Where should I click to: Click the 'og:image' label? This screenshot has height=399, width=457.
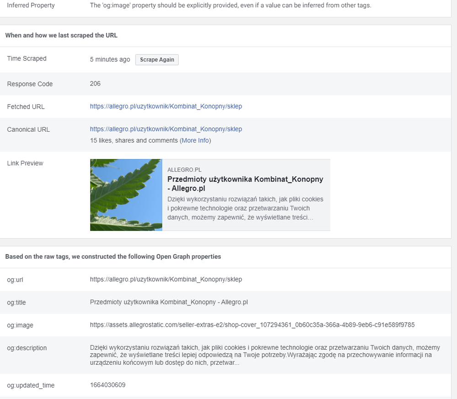20,325
